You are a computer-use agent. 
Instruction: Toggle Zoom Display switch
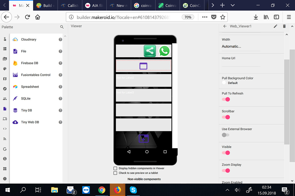click(x=226, y=171)
